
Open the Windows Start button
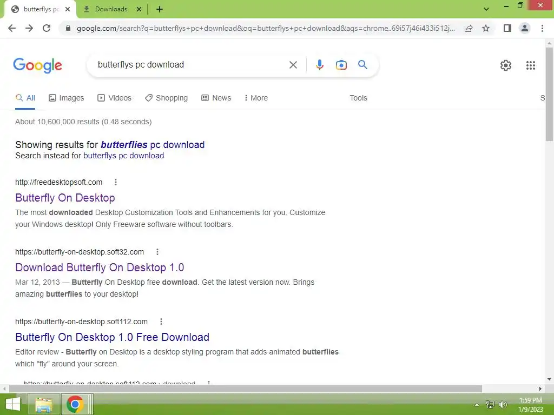pos(13,404)
